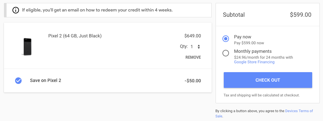Click the REMOVE button for Pixel 2
The width and height of the screenshot is (323, 121).
[x=193, y=57]
